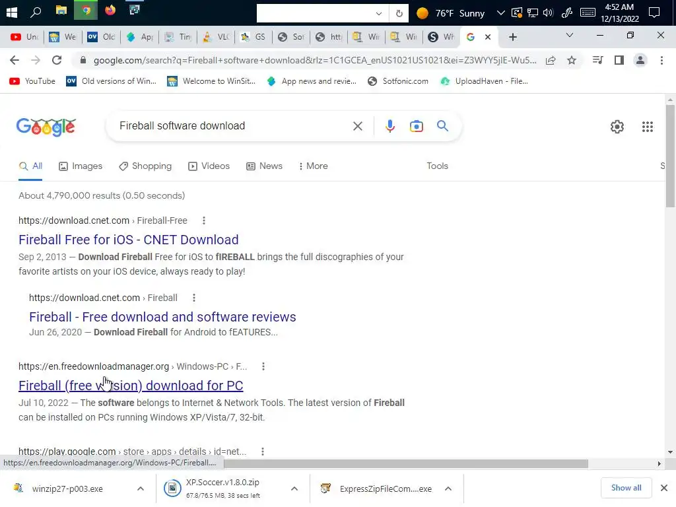Share this page via address bar icon

pos(551,60)
